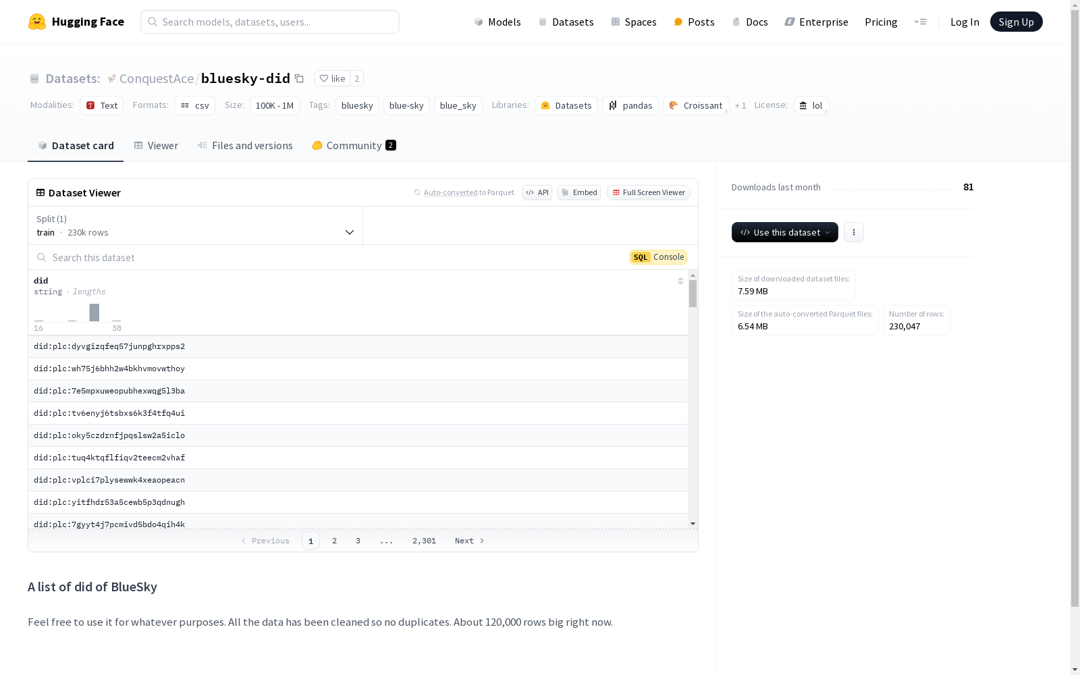1080x675 pixels.
Task: Click the viewer scrollbar up arrow
Action: [693, 275]
